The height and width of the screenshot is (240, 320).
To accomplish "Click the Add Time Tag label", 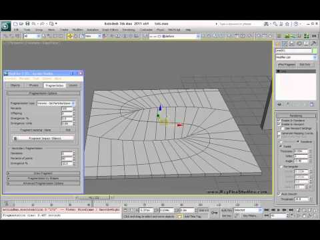I will tap(192, 216).
